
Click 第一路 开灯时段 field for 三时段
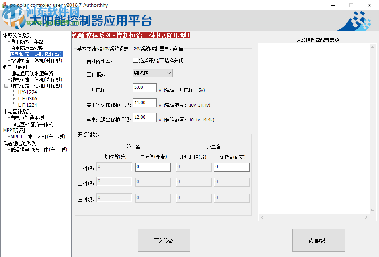point(114,198)
